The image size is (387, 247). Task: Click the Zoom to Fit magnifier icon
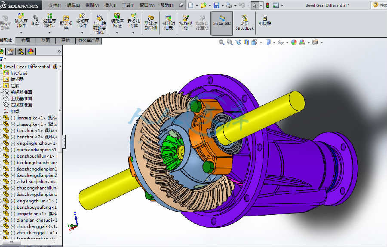221,42
